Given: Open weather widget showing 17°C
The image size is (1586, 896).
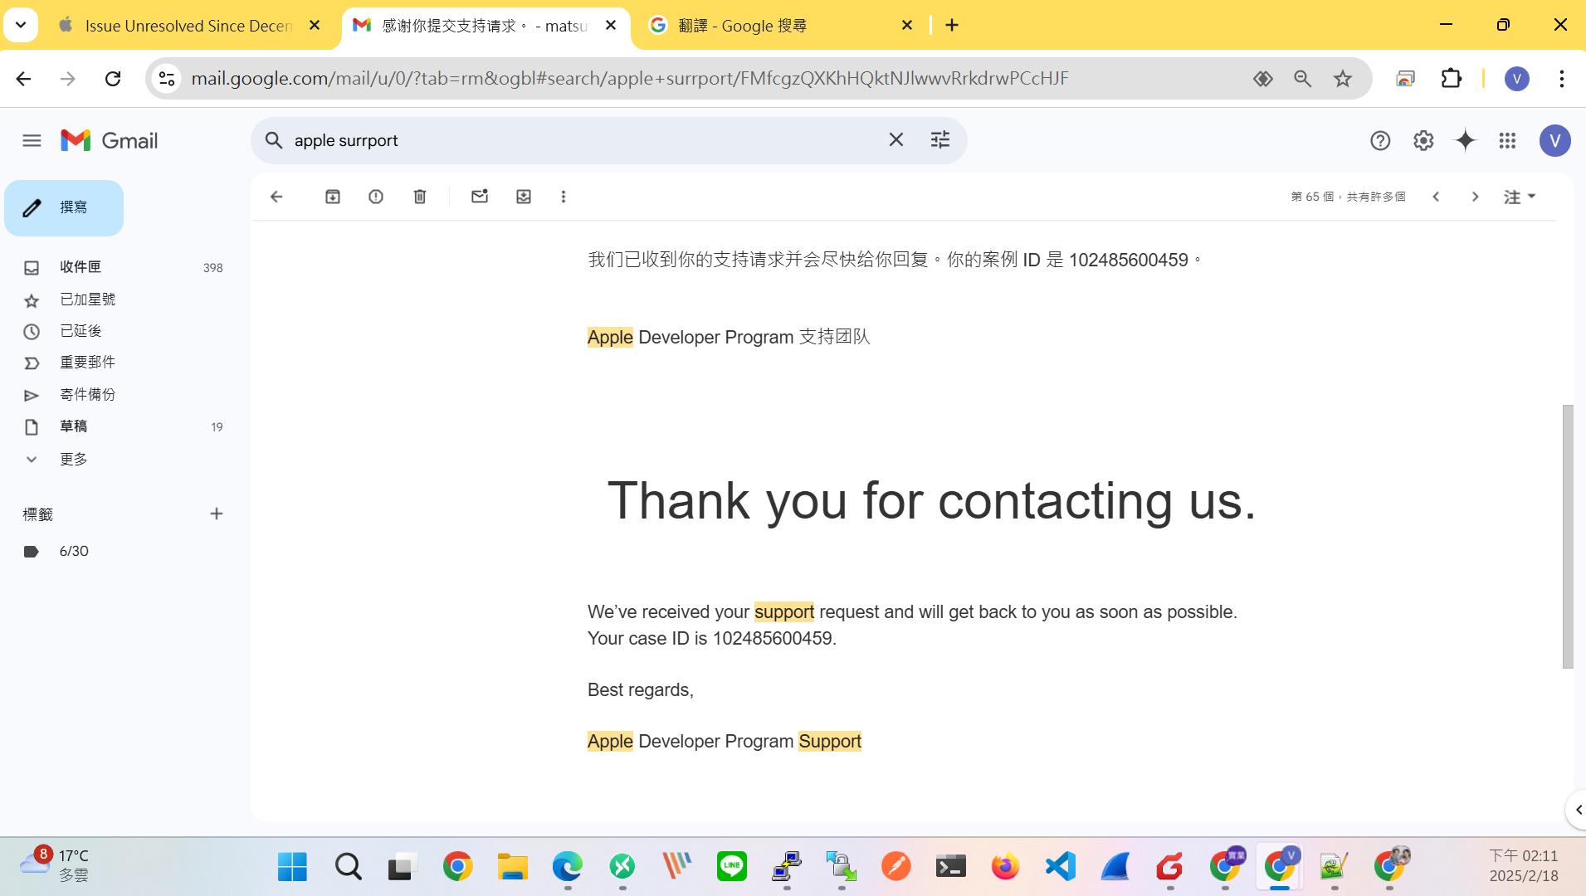Looking at the screenshot, I should click(x=55, y=865).
